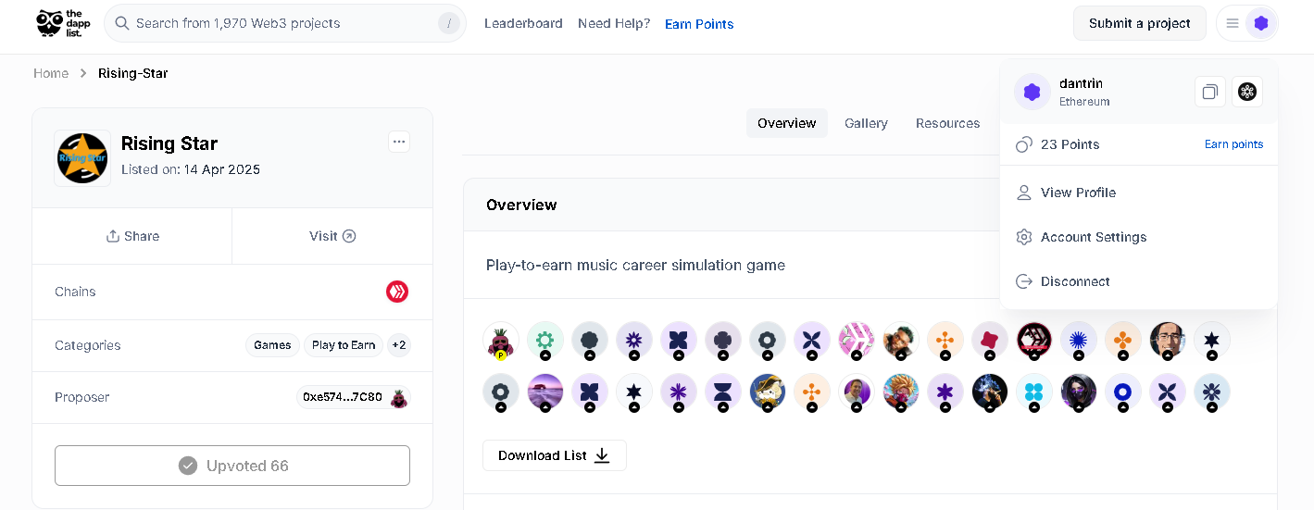The image size is (1314, 510).
Task: Click the purple landscape upvoter avatar
Action: pyautogui.click(x=545, y=392)
